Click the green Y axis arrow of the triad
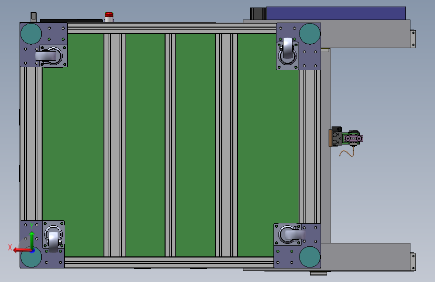This screenshot has height=282, width=435. point(32,240)
